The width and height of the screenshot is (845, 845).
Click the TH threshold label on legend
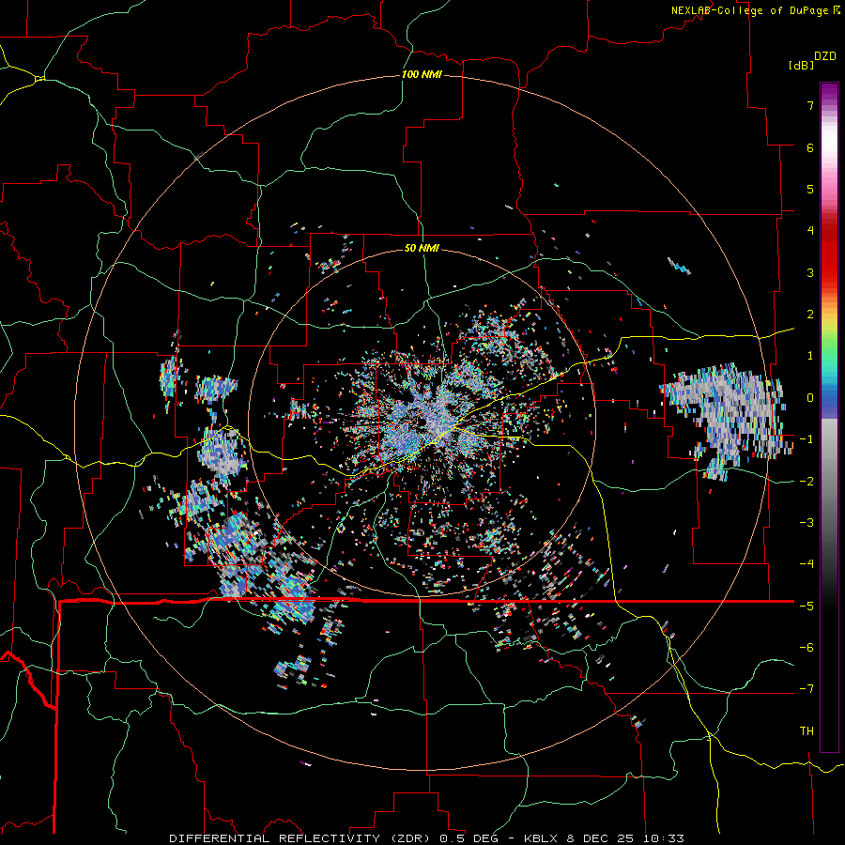pyautogui.click(x=807, y=731)
